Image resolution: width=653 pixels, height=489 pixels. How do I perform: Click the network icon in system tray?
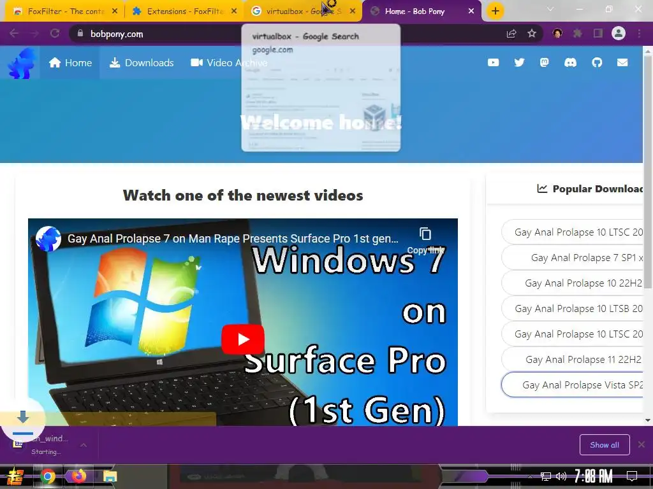coord(546,476)
